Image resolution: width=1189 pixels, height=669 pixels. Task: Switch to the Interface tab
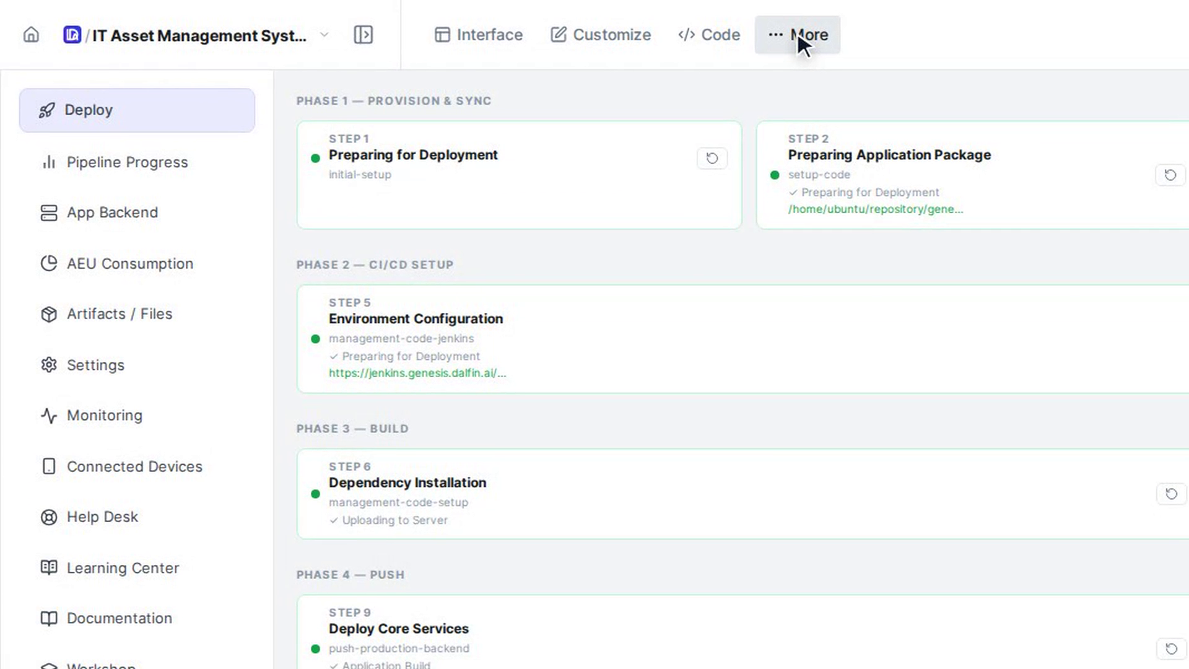point(479,35)
